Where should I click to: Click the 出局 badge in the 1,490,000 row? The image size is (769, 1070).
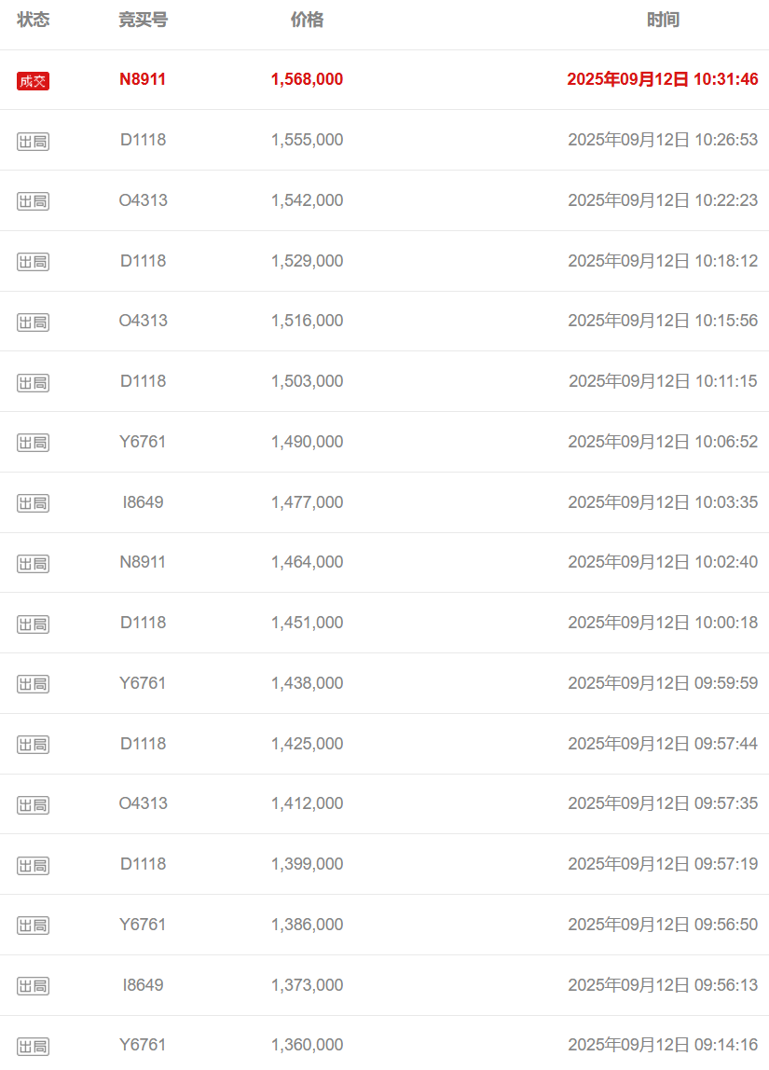point(33,443)
